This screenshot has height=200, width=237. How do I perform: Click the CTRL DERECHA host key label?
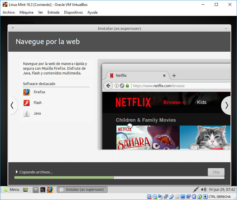(x=220, y=197)
